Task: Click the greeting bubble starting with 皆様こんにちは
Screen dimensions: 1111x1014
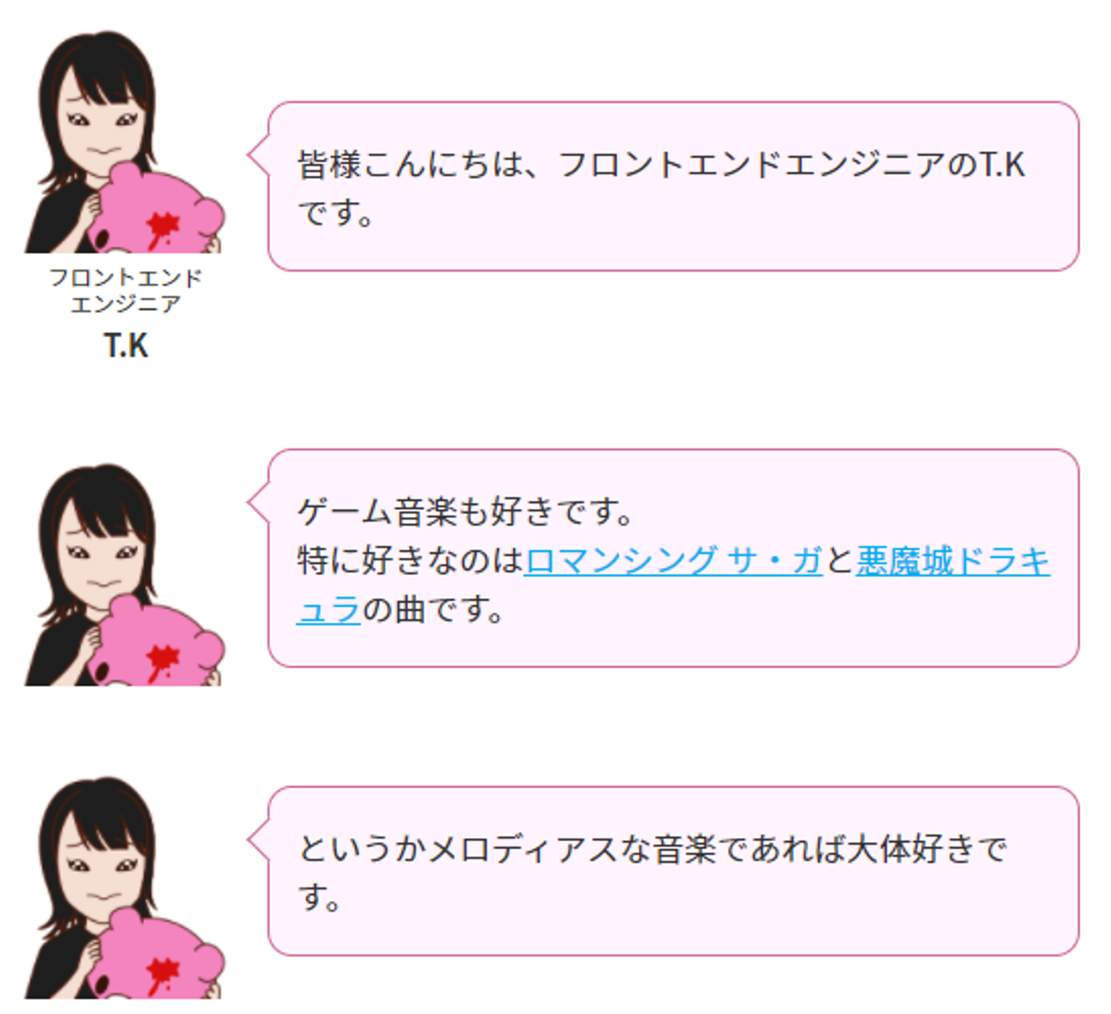Action: coord(673,186)
